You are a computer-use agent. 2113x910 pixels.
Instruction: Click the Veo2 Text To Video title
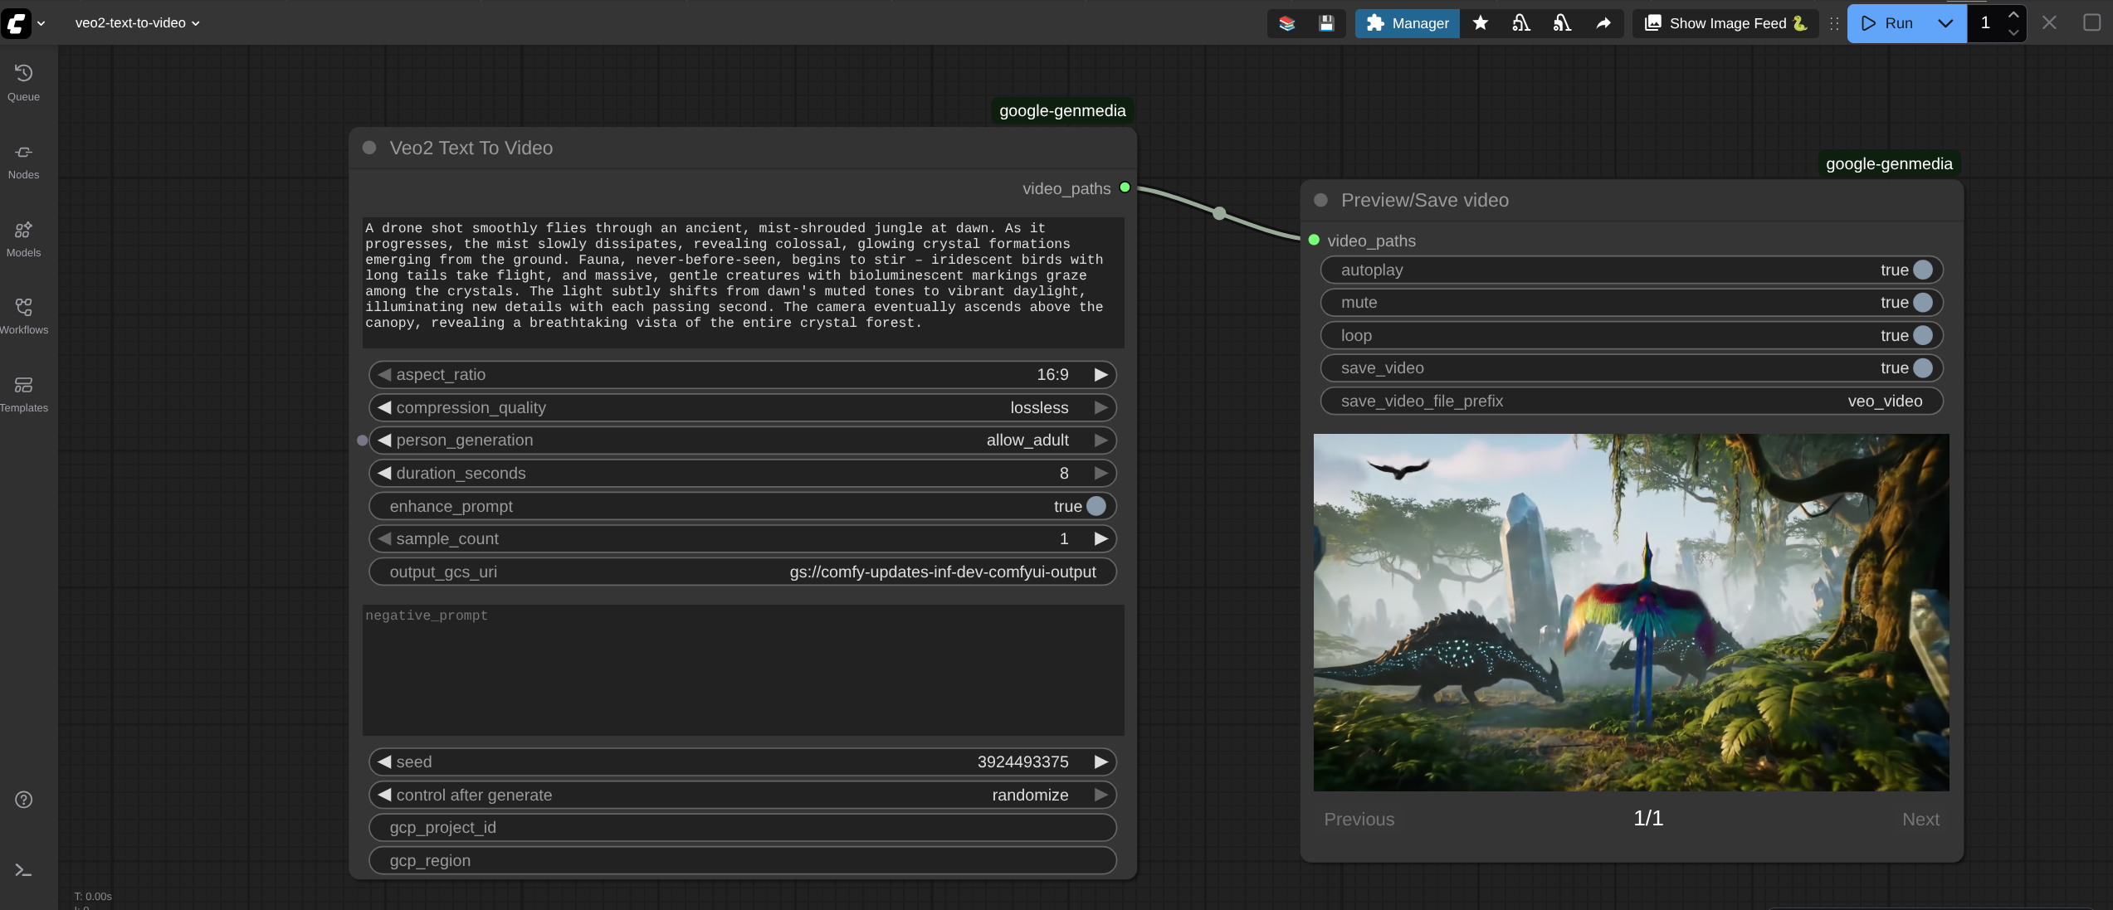pos(471,148)
